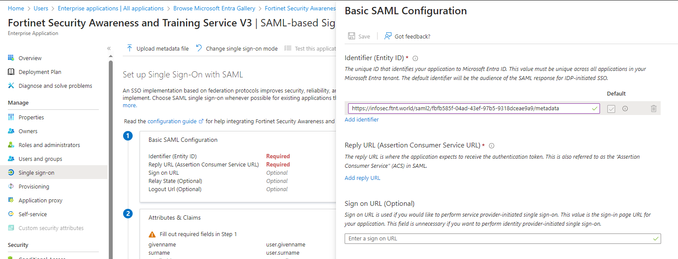Image resolution: width=678 pixels, height=259 pixels.
Task: Click the Got feedback person icon
Action: click(x=388, y=36)
